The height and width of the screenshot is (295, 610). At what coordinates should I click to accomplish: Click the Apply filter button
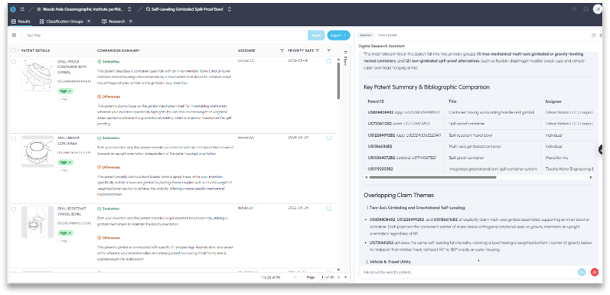pos(316,35)
